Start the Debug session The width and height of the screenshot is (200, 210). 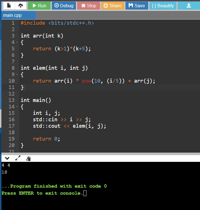pyautogui.click(x=64, y=6)
